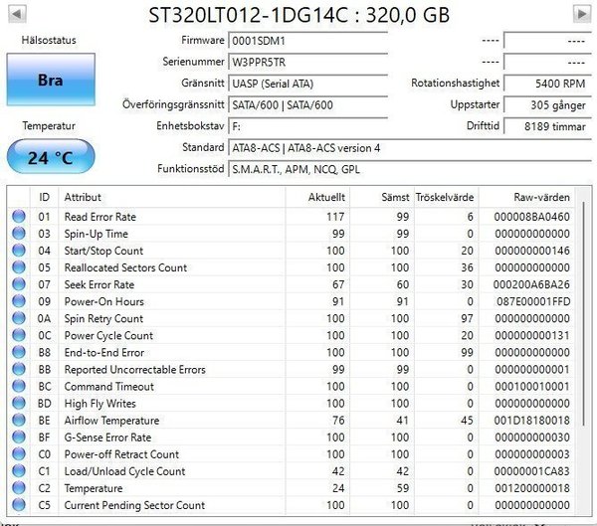597x526 pixels.
Task: Click status orb for Airflow Temperature row
Action: click(x=18, y=421)
